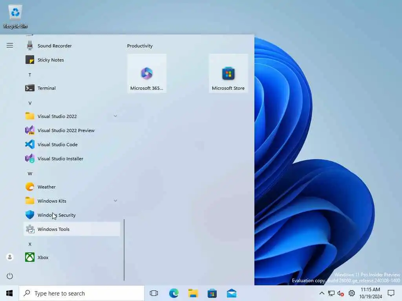Select the letter W section header

[30, 174]
